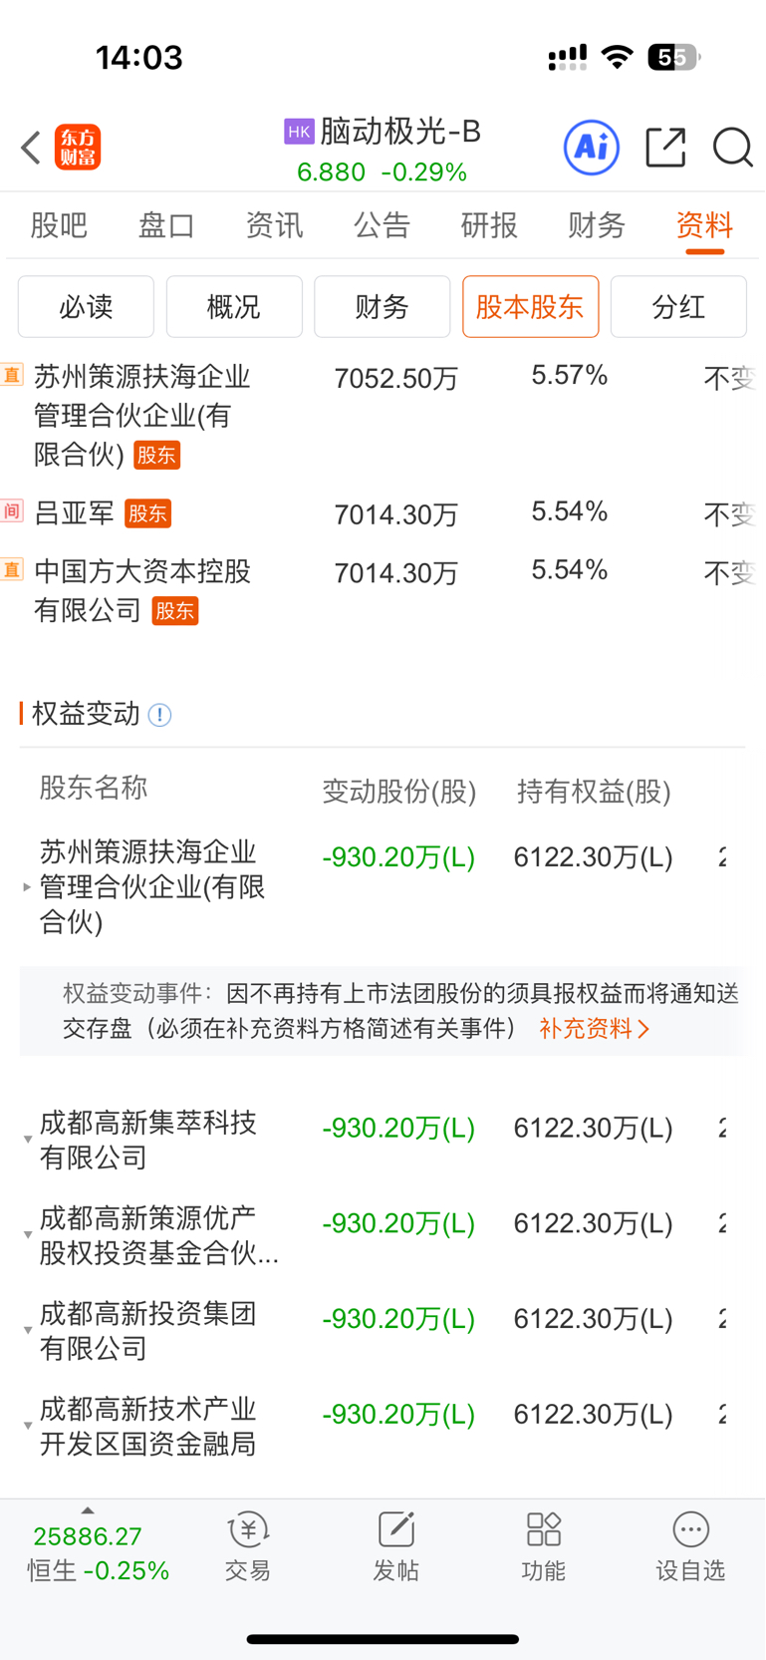The width and height of the screenshot is (766, 1660).
Task: Collapse 苏州策源扶海 equity change row
Action: click(27, 886)
